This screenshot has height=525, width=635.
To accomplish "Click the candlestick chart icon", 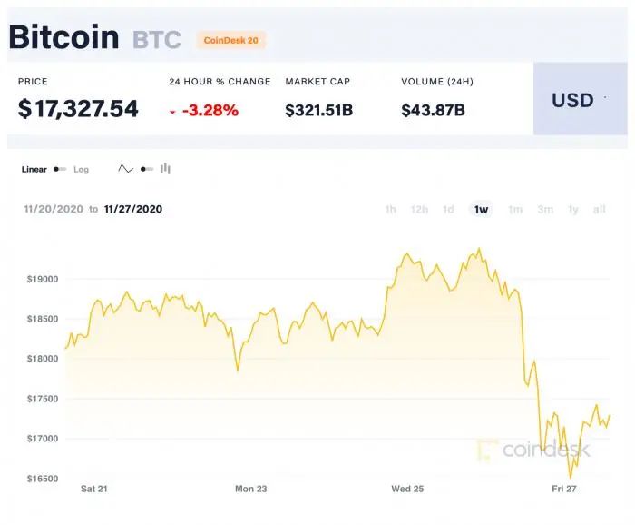I will [165, 169].
